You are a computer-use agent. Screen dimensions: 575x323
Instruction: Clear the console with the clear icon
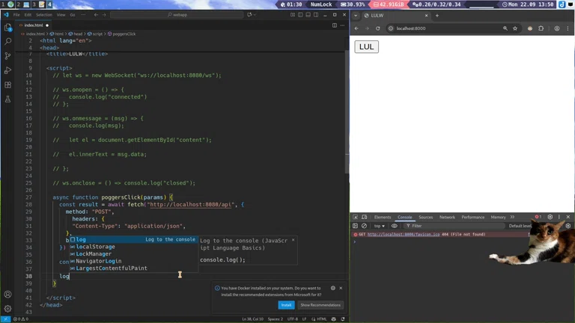click(365, 225)
